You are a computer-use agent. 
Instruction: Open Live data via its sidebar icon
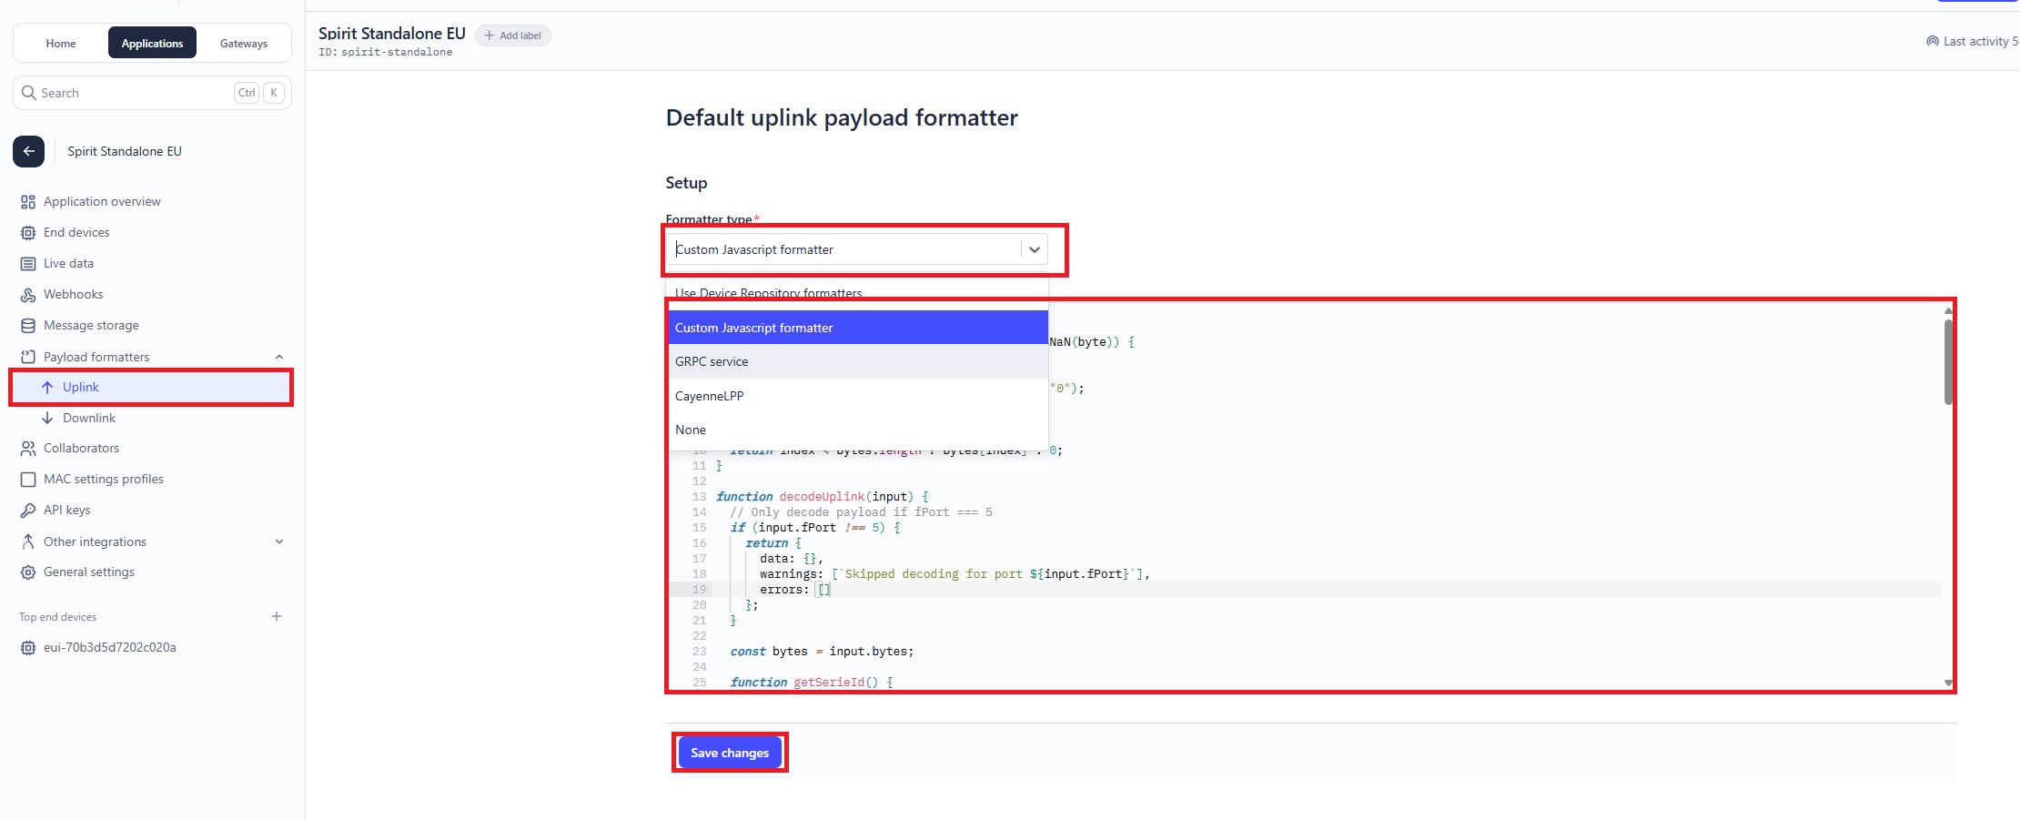(x=28, y=263)
